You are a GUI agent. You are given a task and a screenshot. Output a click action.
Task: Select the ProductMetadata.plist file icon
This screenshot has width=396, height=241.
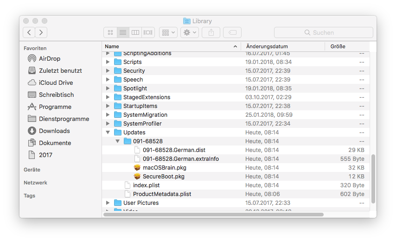pyautogui.click(x=128, y=194)
